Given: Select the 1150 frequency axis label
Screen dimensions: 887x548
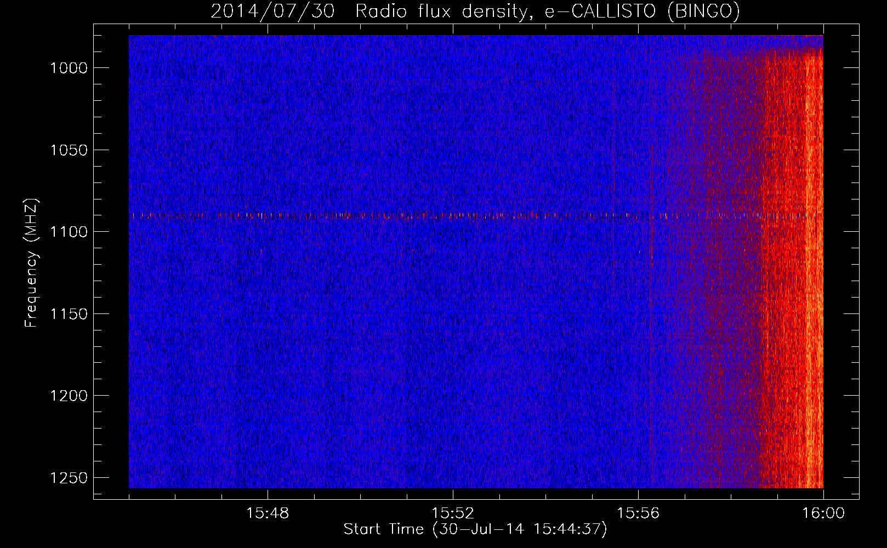Looking at the screenshot, I should coord(69,314).
